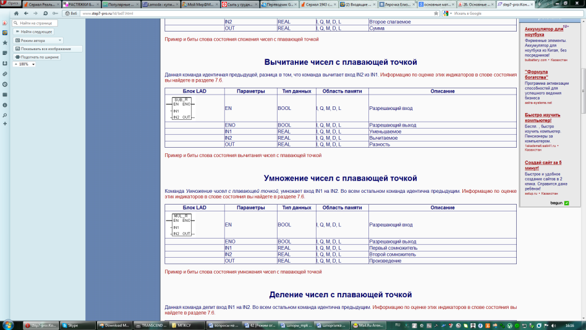Open the 'Mail.Ru Аген...' taskbar item
The width and height of the screenshot is (586, 330).
pos(369,326)
